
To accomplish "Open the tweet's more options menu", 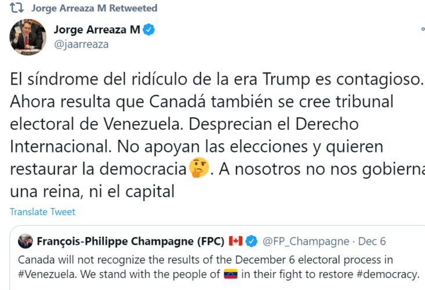I will click(423, 30).
